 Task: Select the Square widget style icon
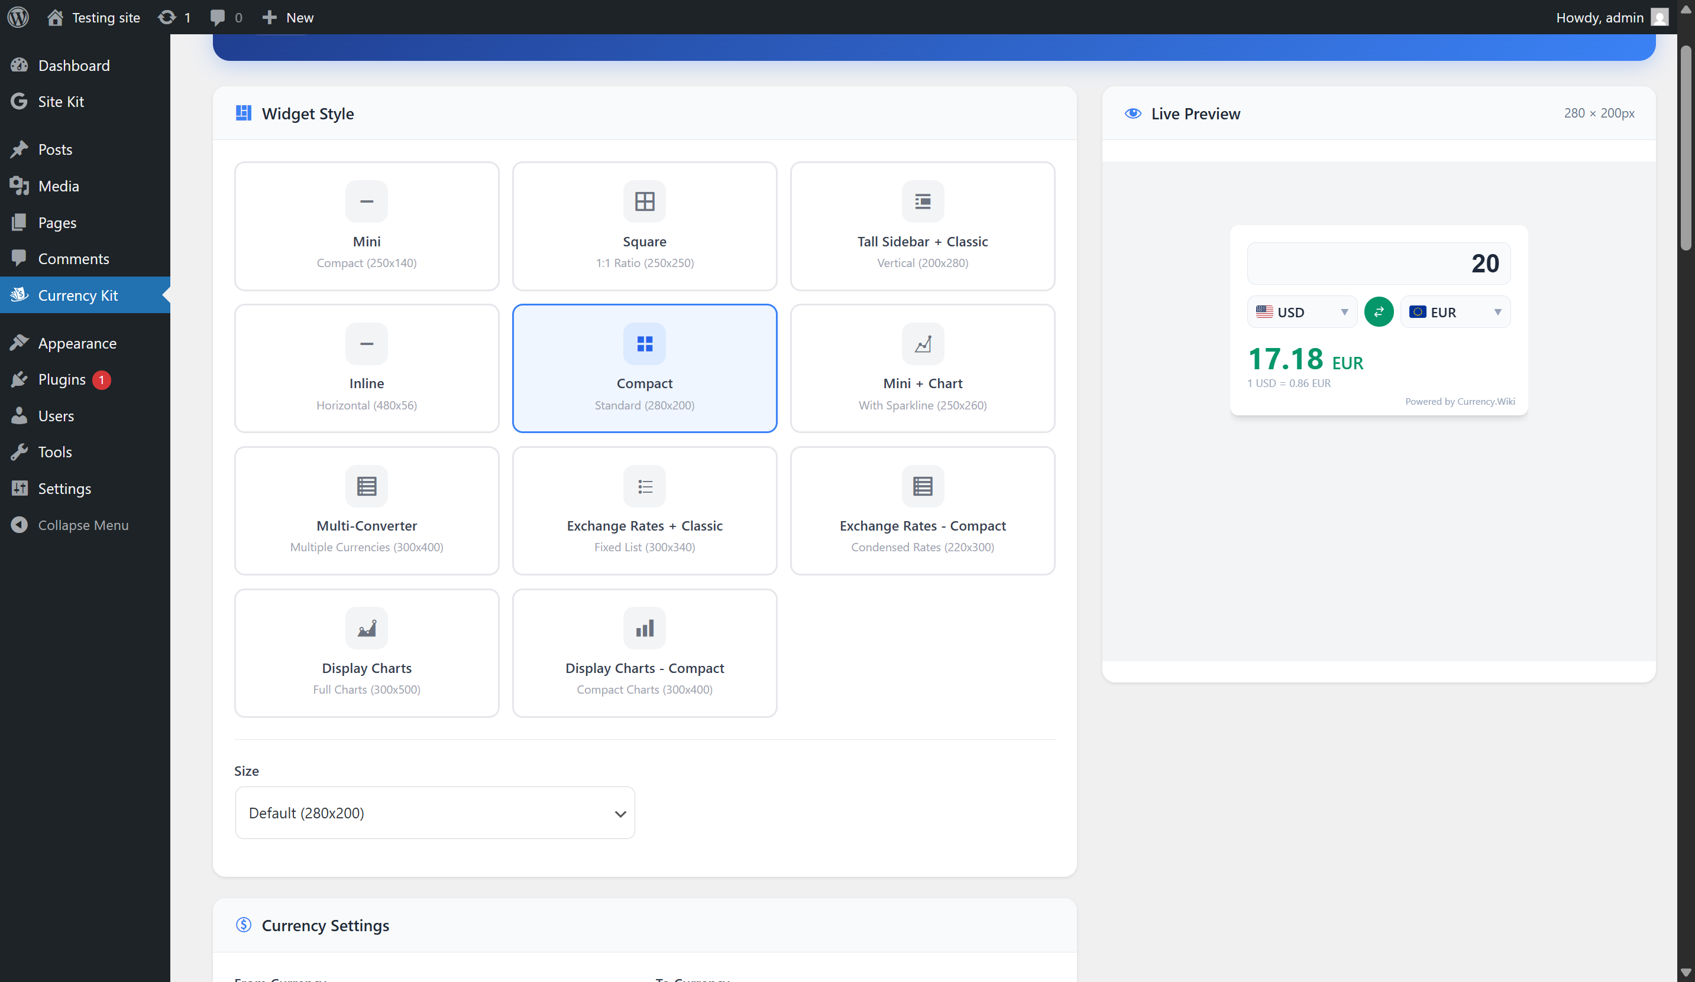[x=645, y=201]
